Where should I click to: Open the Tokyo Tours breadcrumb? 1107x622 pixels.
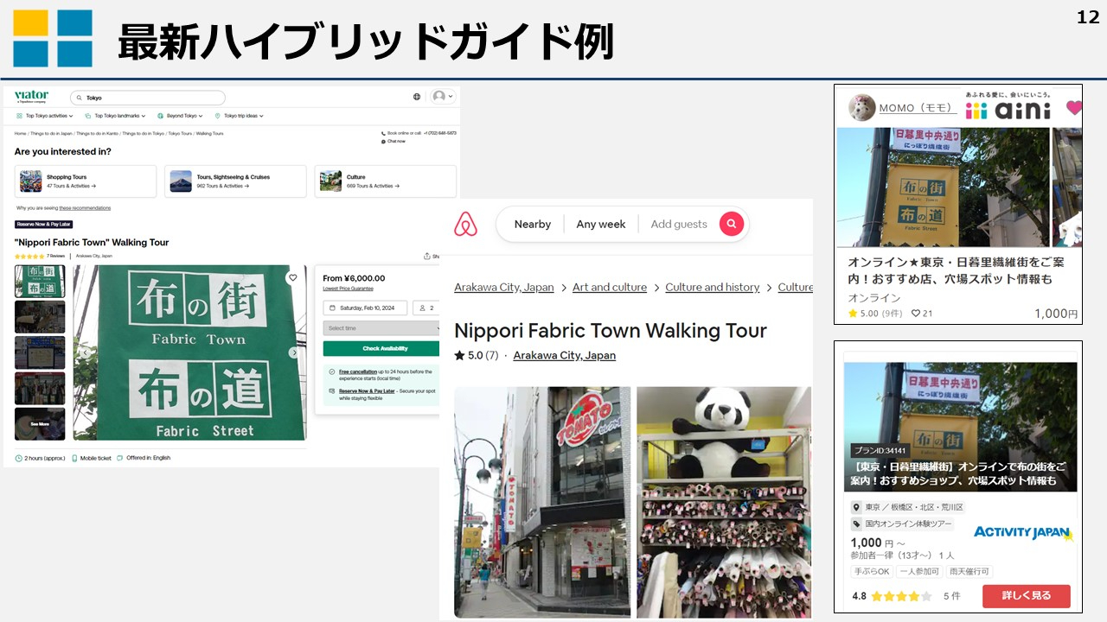tap(180, 134)
